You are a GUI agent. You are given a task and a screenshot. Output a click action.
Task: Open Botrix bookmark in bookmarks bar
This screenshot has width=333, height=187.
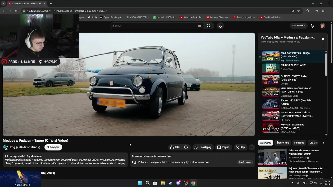(x=93, y=17)
